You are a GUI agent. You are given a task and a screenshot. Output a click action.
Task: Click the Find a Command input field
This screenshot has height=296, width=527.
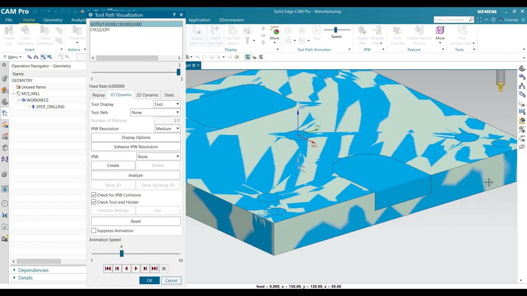click(x=451, y=20)
